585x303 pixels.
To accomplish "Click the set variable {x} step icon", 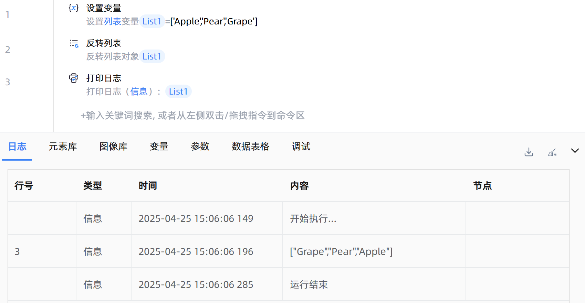I will point(74,8).
